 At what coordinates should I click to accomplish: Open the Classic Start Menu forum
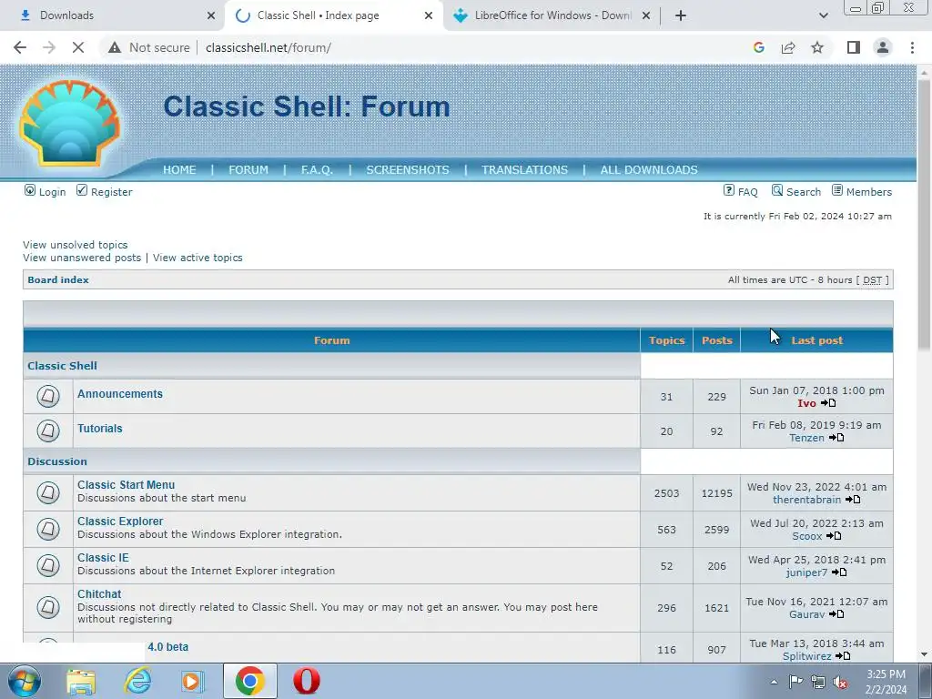(x=126, y=485)
